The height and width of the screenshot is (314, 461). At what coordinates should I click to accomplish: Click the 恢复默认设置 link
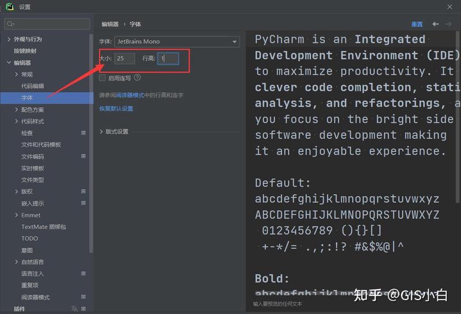point(116,109)
